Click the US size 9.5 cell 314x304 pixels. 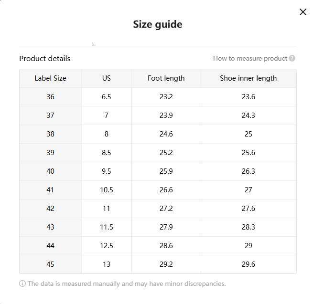click(x=106, y=171)
